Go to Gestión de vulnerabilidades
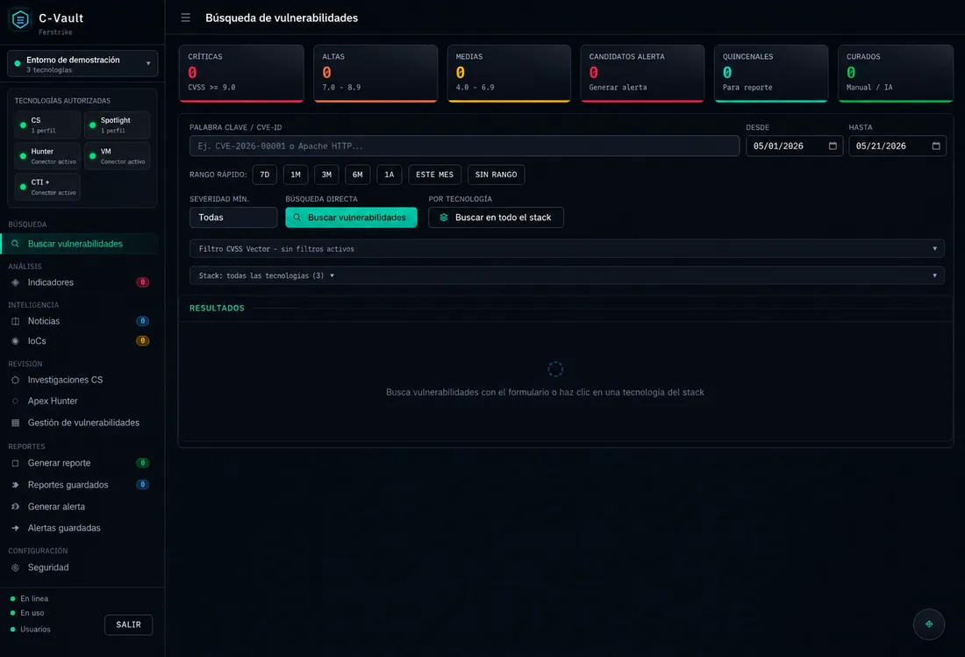This screenshot has height=657, width=965. coord(79,423)
